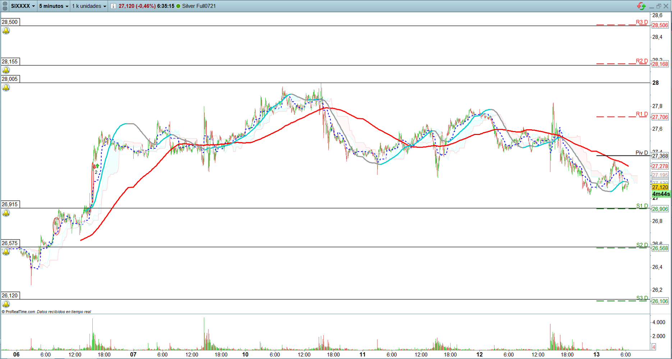Open the instrument info icon

coord(113,6)
